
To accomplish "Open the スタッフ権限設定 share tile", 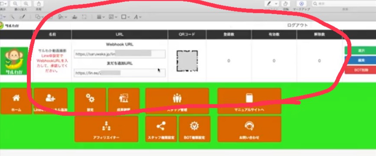I will pyautogui.click(x=161, y=129).
